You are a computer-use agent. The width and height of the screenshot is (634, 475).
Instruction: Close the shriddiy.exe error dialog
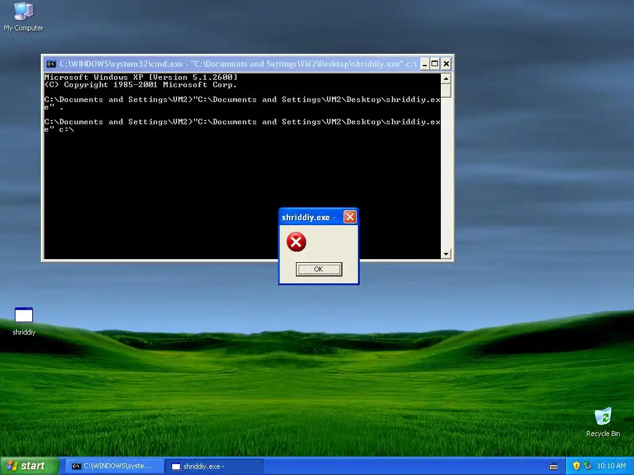350,217
